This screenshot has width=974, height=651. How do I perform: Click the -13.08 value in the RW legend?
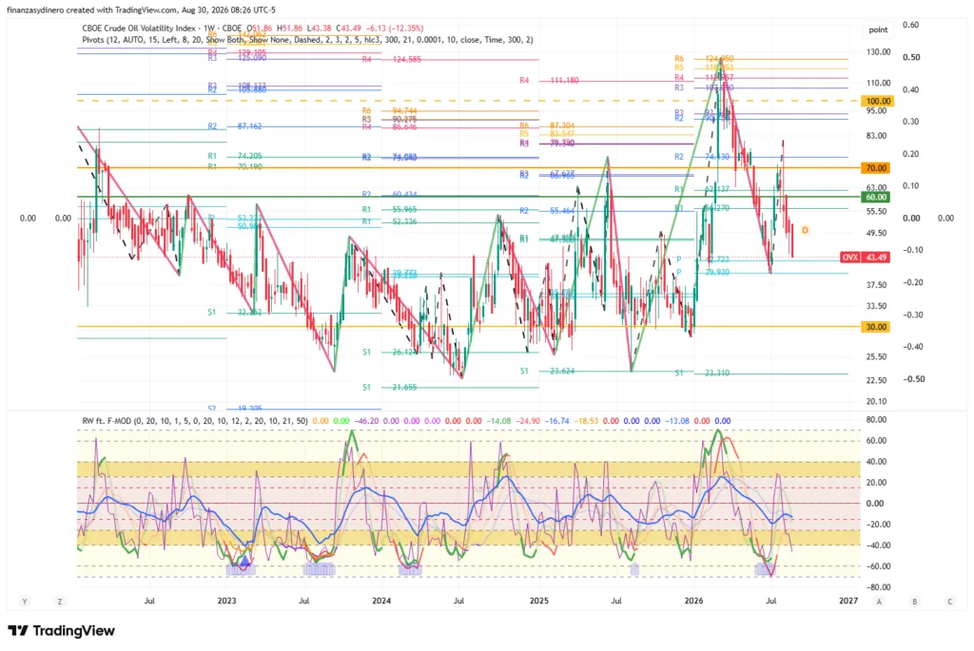(x=677, y=421)
